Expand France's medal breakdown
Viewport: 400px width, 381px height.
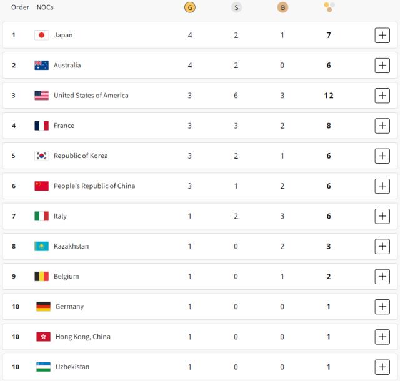382,126
